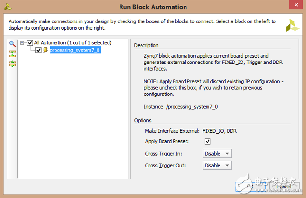Click the processing_system7_0 IP block icon

pyautogui.click(x=45, y=50)
